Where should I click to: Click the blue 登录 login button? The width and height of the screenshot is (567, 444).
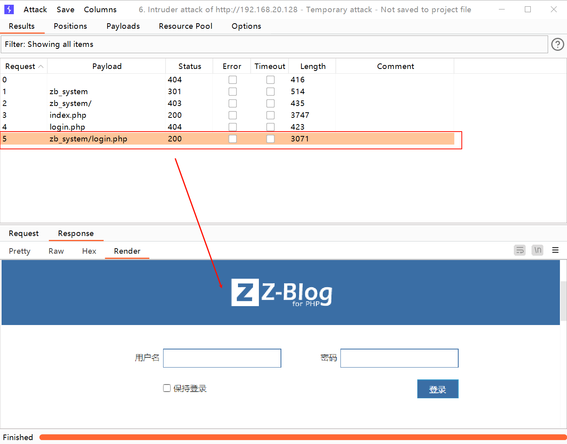coord(438,389)
